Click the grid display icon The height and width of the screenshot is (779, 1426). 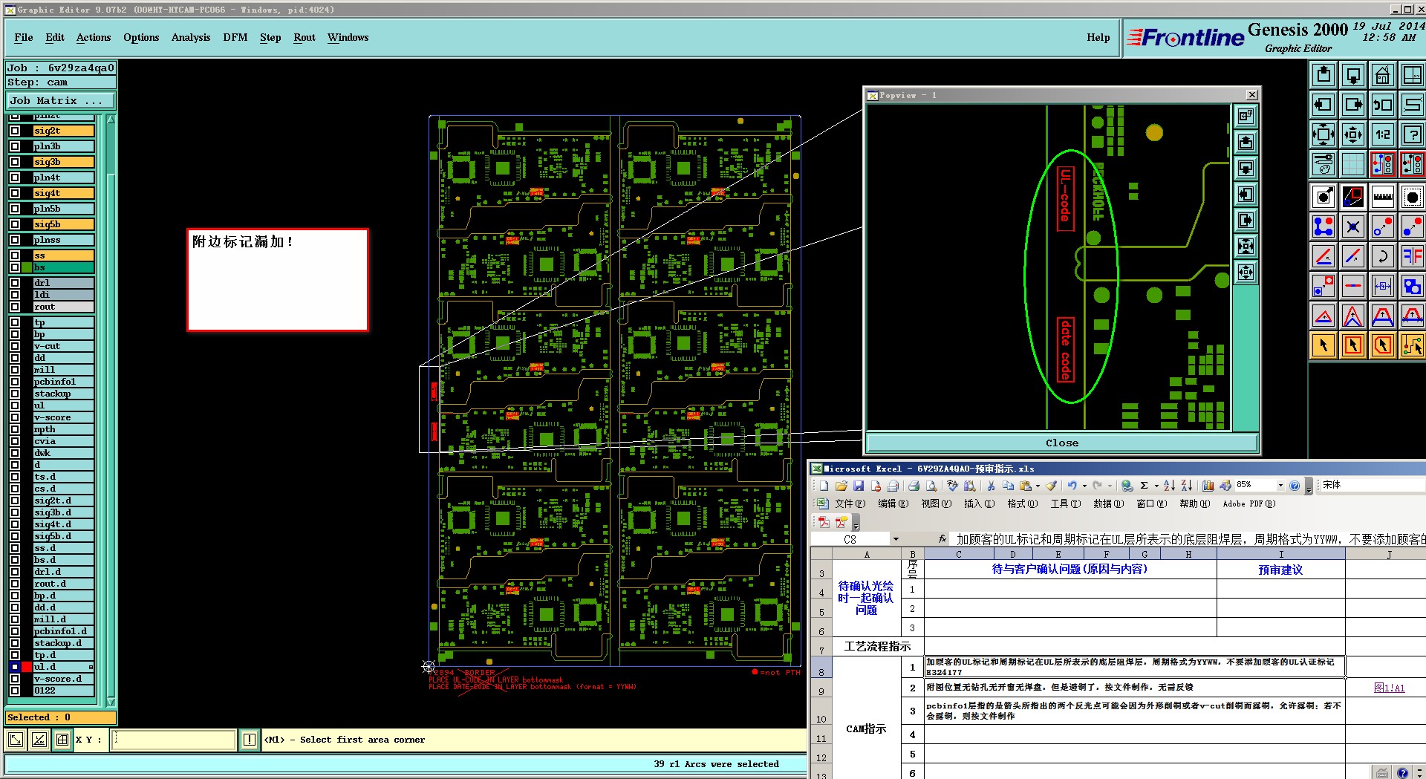[x=1352, y=164]
